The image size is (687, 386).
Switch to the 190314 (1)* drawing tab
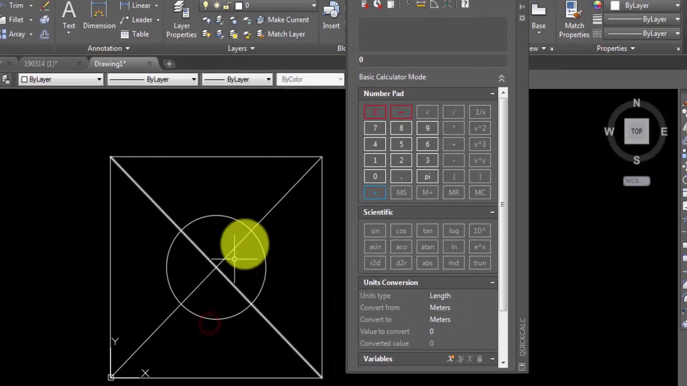(x=41, y=64)
